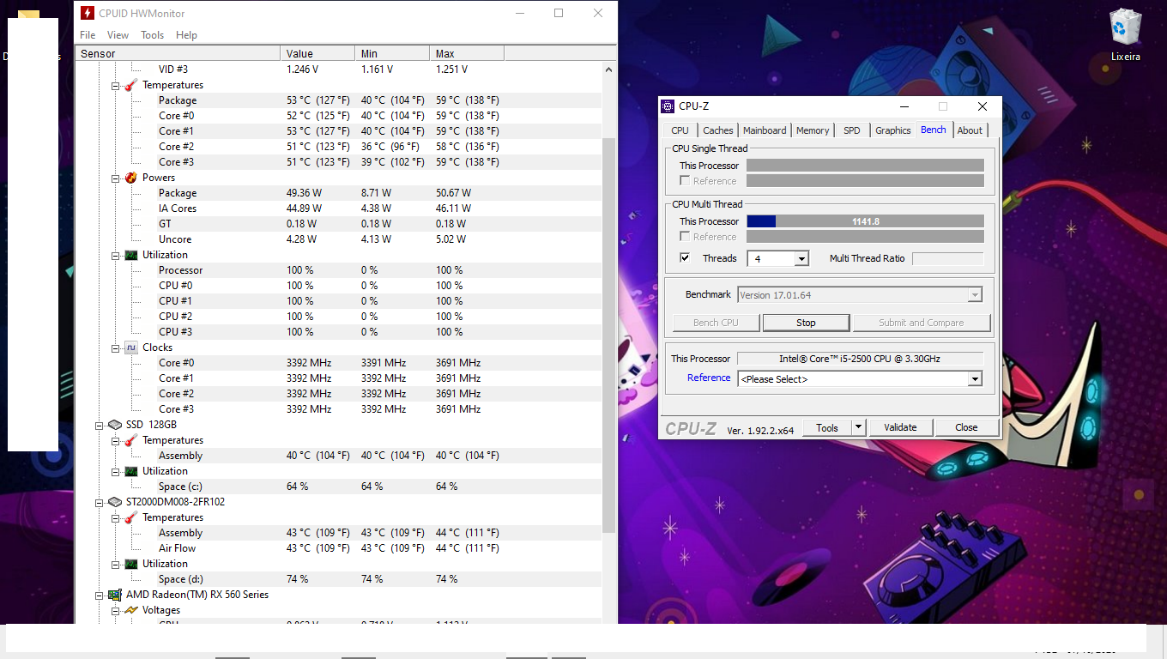Collapse the Powers tree node

pos(115,178)
